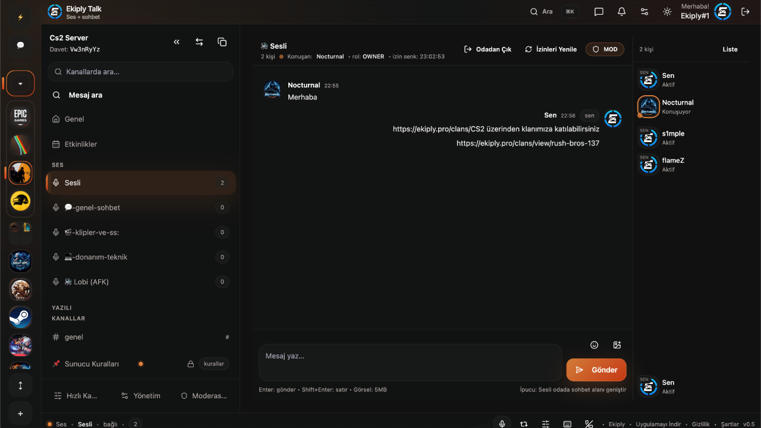761x428 pixels.
Task: Open the settings sliders icon in top bar
Action: [644, 11]
